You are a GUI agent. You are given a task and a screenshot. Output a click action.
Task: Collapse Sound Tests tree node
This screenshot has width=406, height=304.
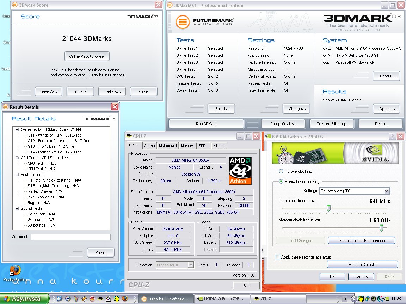pos(17,208)
